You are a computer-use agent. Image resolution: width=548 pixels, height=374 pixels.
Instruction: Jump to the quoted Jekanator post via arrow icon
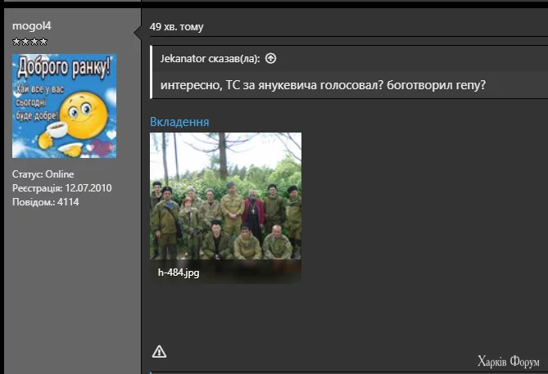pyautogui.click(x=270, y=58)
